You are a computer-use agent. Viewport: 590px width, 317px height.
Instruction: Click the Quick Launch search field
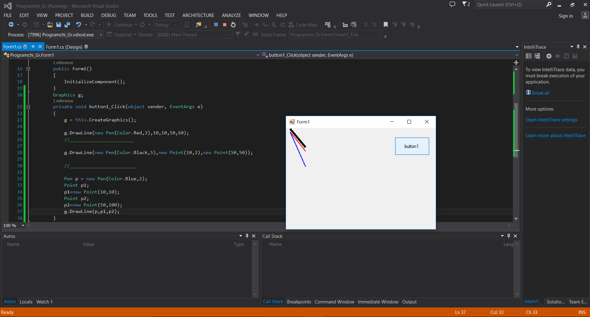pos(510,4)
